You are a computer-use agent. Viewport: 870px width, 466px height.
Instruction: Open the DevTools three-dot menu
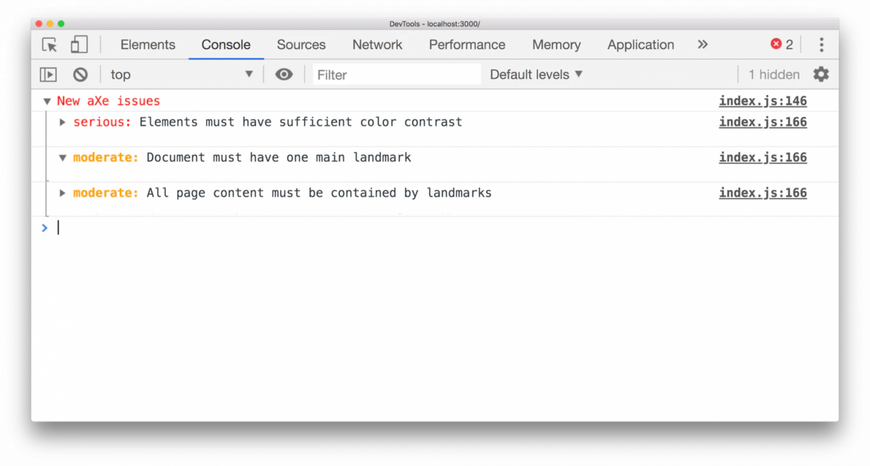pos(821,45)
